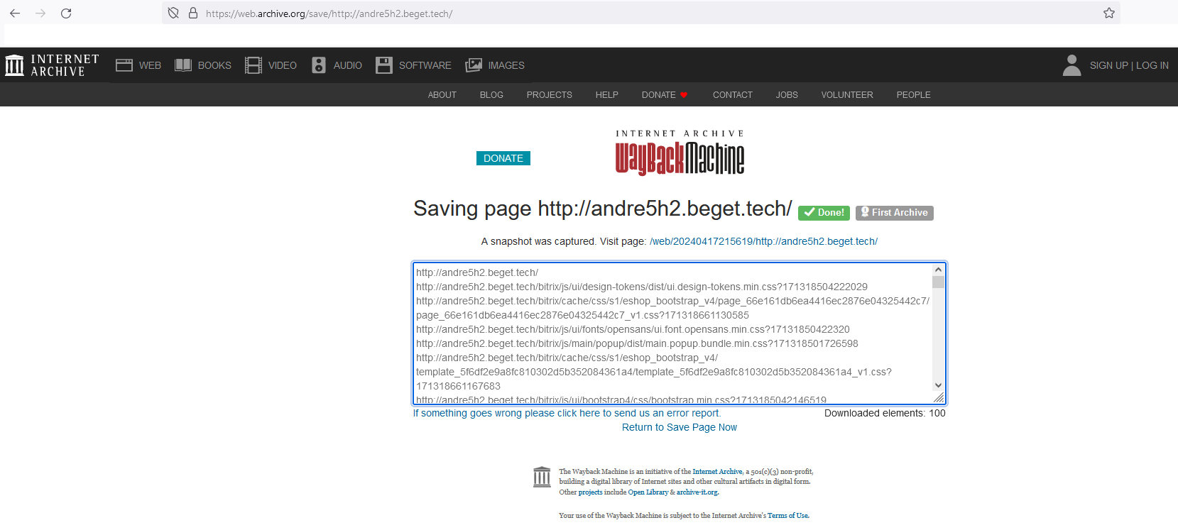Click the ui.design-tokens.min.css URL line
Viewport: 1178px width, 530px height.
(x=642, y=287)
